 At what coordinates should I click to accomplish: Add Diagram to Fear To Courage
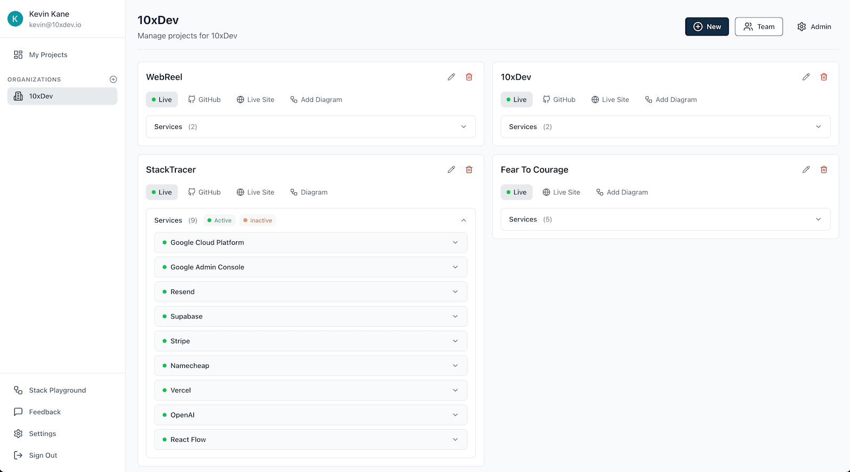[622, 192]
